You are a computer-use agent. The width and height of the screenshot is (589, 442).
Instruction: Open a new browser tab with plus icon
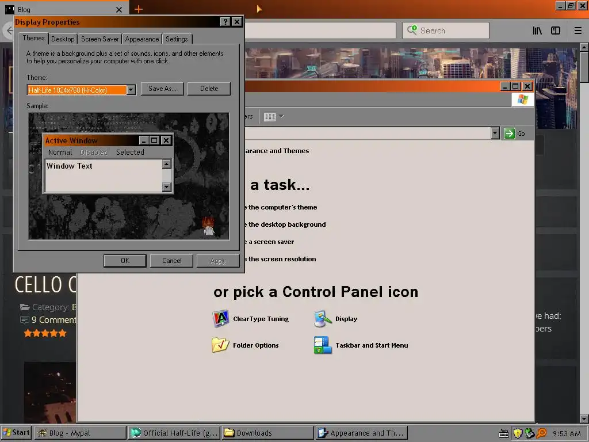tap(138, 9)
